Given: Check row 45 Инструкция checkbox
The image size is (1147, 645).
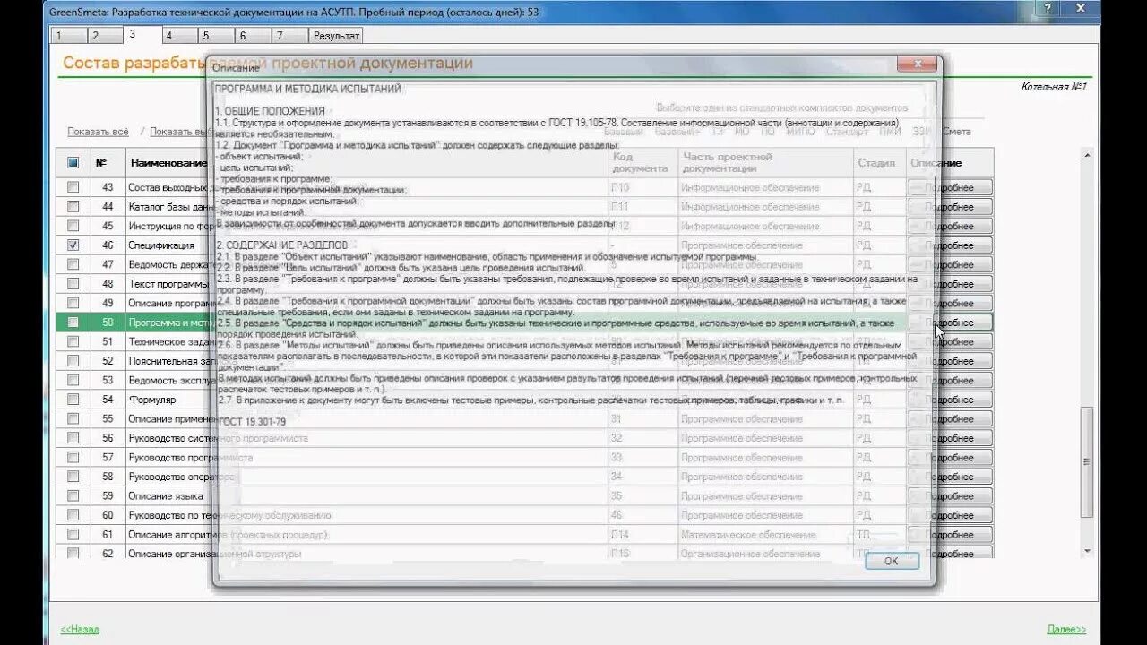Looking at the screenshot, I should tap(73, 226).
